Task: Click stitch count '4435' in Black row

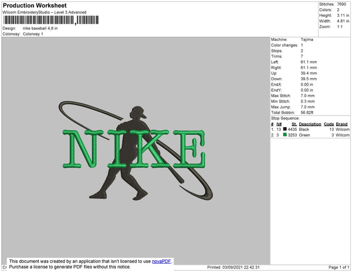Action: tap(292, 130)
